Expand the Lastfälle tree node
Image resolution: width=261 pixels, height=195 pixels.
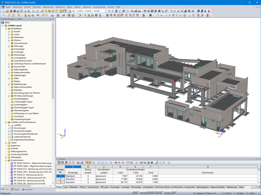click(x=9, y=125)
